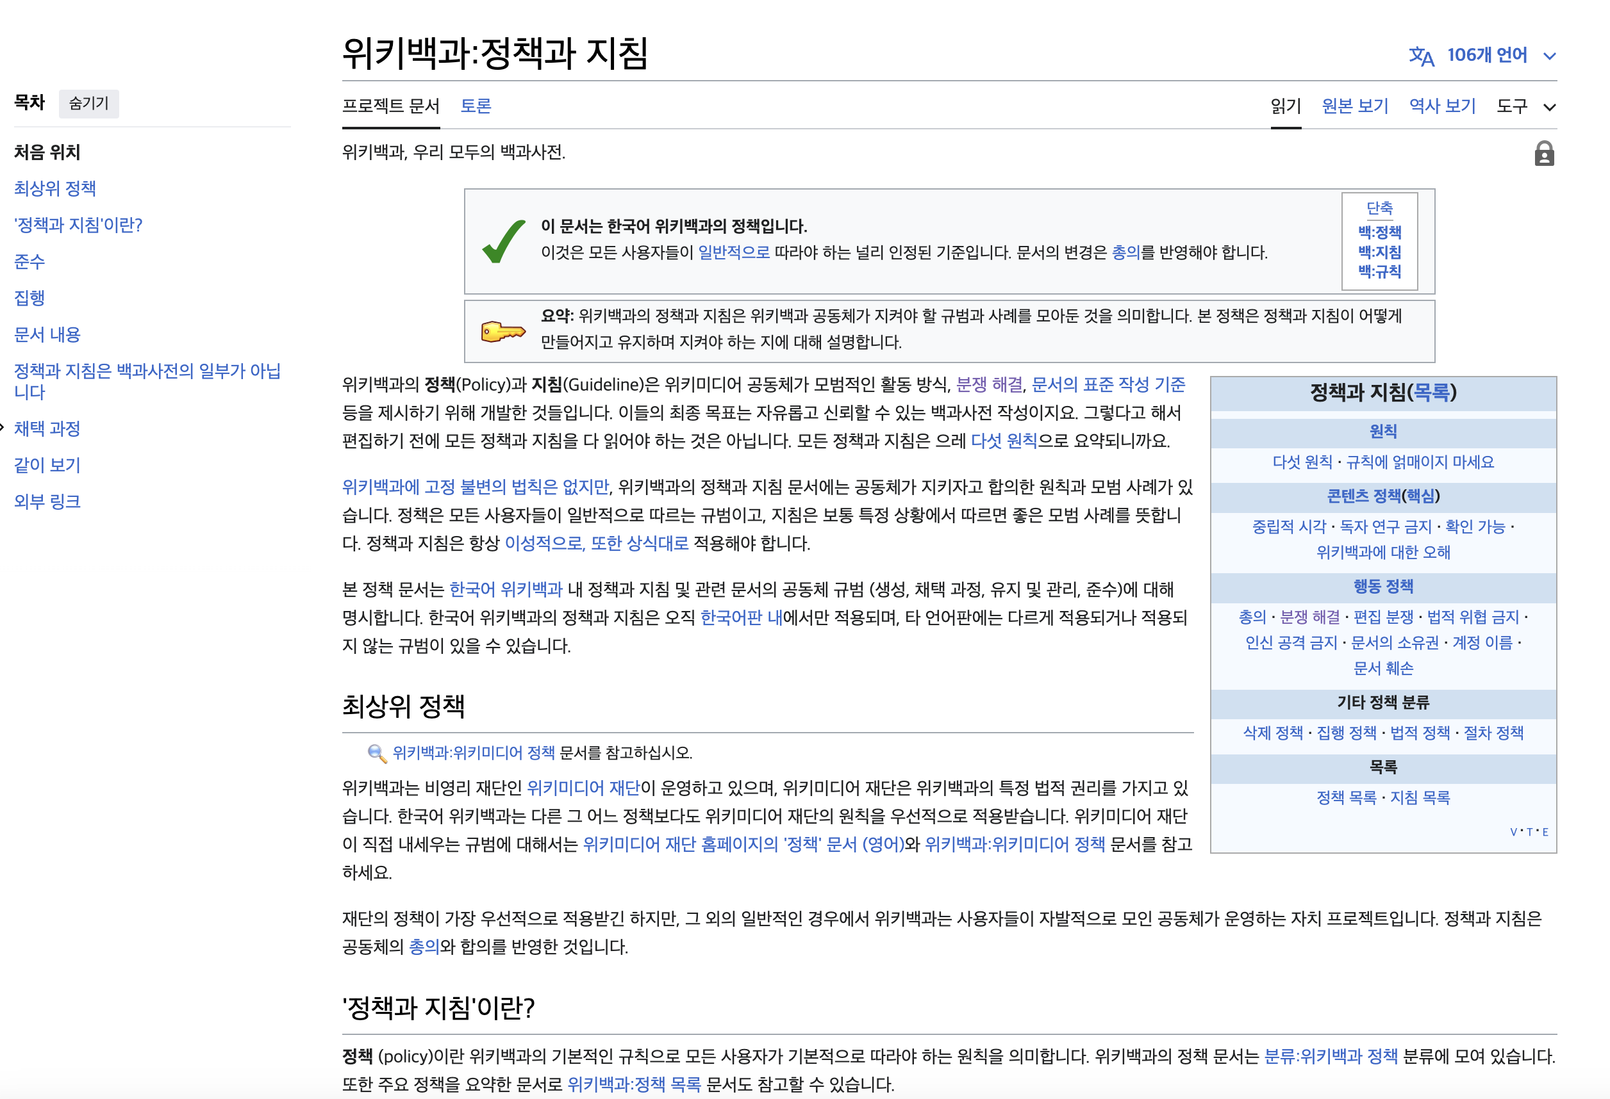Open 위키백과에 대한 오해 link
Screen dimensions: 1610x1099
(x=1382, y=553)
